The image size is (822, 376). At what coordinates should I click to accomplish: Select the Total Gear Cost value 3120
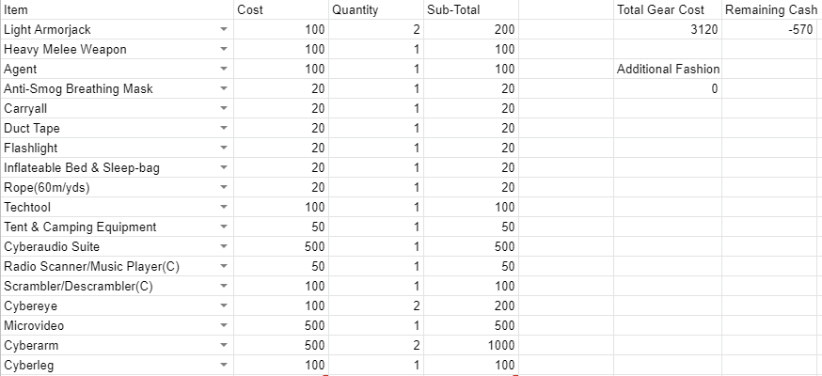tap(667, 30)
